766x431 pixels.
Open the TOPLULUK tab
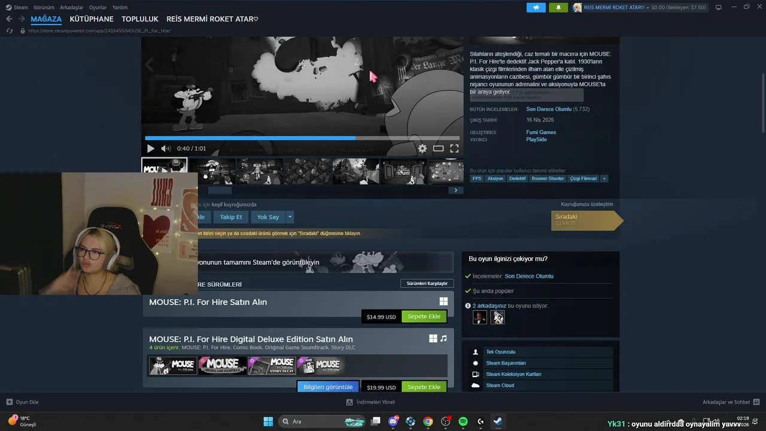tap(140, 19)
